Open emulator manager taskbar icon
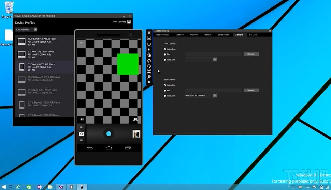The width and height of the screenshot is (331, 190). [71, 187]
